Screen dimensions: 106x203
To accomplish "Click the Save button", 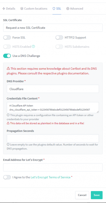I will [97, 195].
